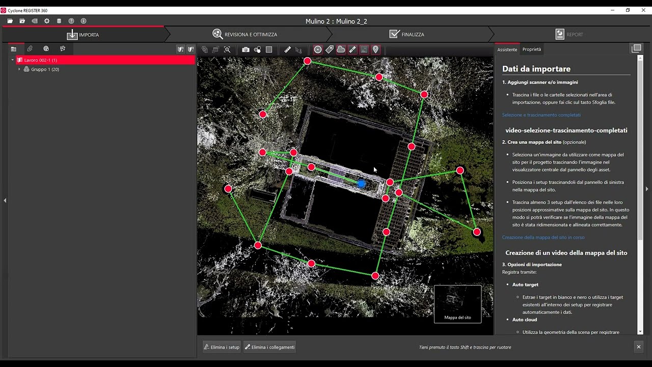Click 'Auto cloud' option text
652x367 pixels.
coord(525,320)
